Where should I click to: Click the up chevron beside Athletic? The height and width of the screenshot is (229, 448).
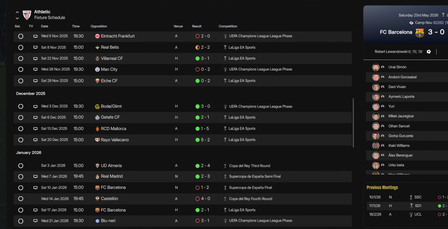(17, 12)
